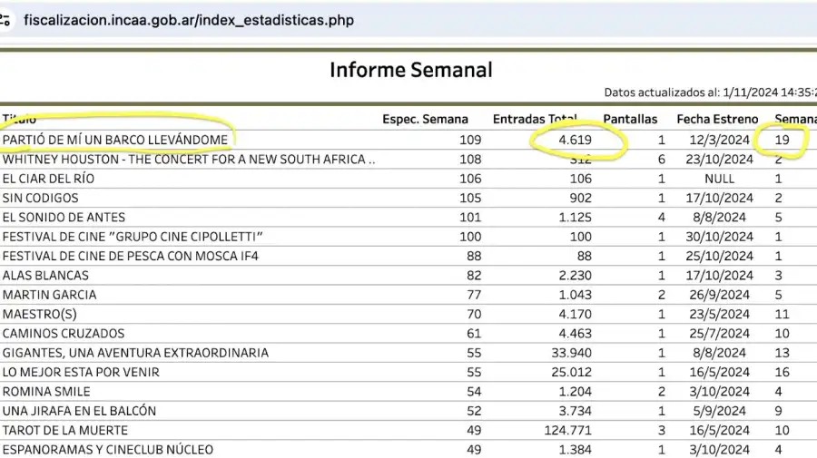
Task: Click the 8/8/2024 date in EL SONIDO row
Action: point(719,217)
